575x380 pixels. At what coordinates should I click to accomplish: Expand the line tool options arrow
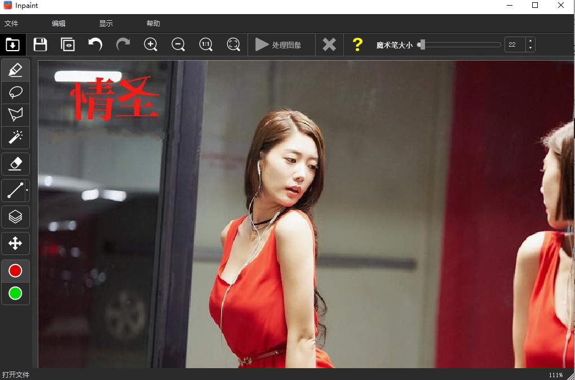click(x=27, y=190)
